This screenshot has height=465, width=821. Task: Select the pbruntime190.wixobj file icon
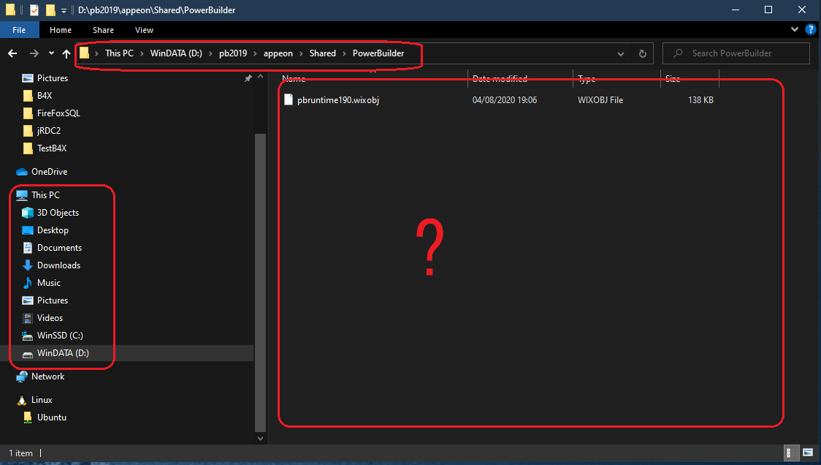click(x=289, y=100)
